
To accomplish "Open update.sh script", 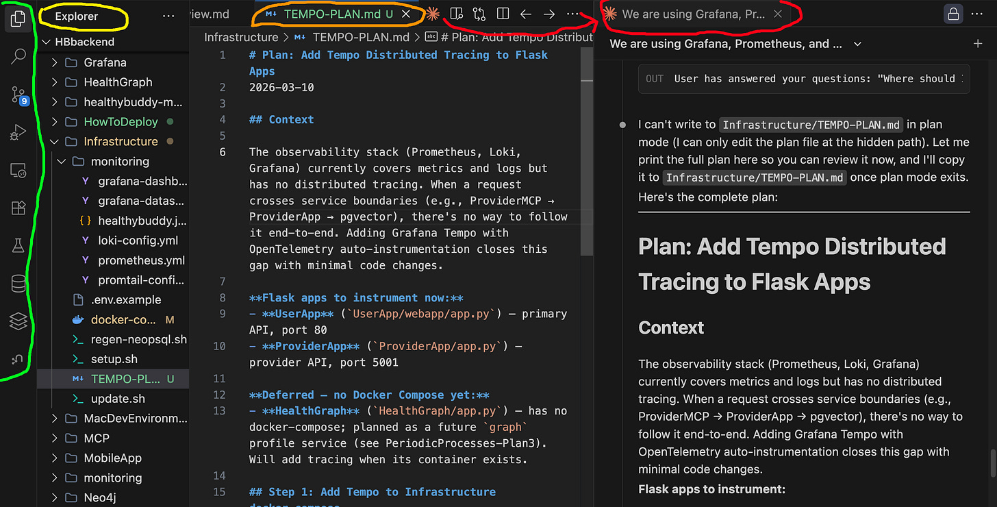I will click(x=118, y=399).
